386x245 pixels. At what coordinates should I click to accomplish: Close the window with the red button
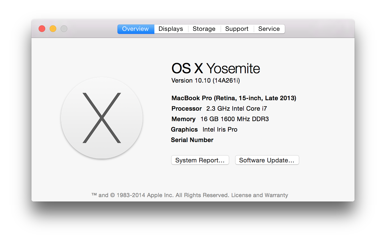[42, 29]
